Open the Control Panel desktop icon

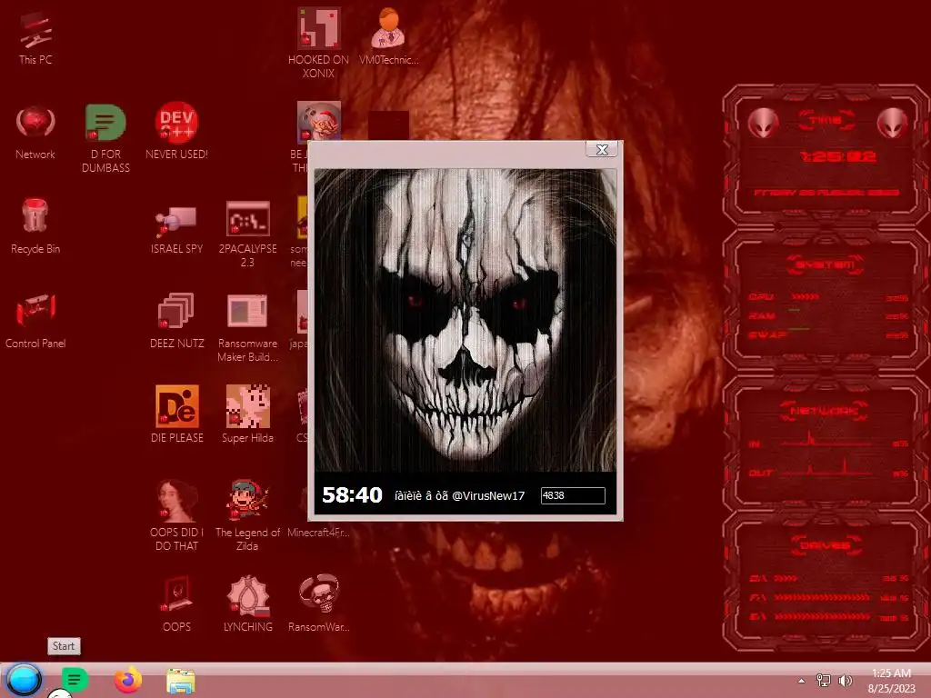tap(35, 321)
